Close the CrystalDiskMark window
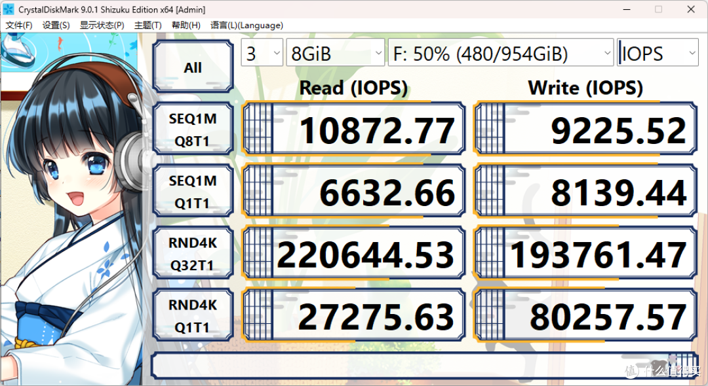This screenshot has width=708, height=386. click(x=691, y=9)
